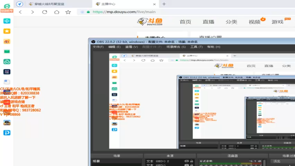Click the 台式音响 mixer label
The image size is (295, 166).
[206, 161]
